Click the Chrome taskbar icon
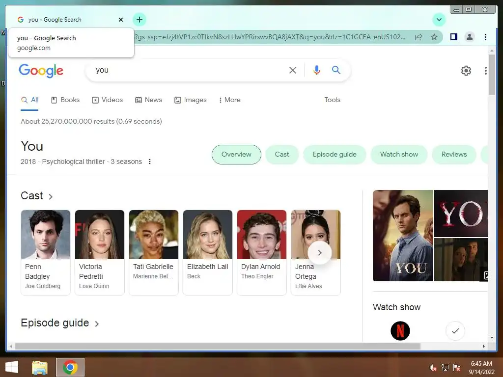503x377 pixels. click(70, 367)
